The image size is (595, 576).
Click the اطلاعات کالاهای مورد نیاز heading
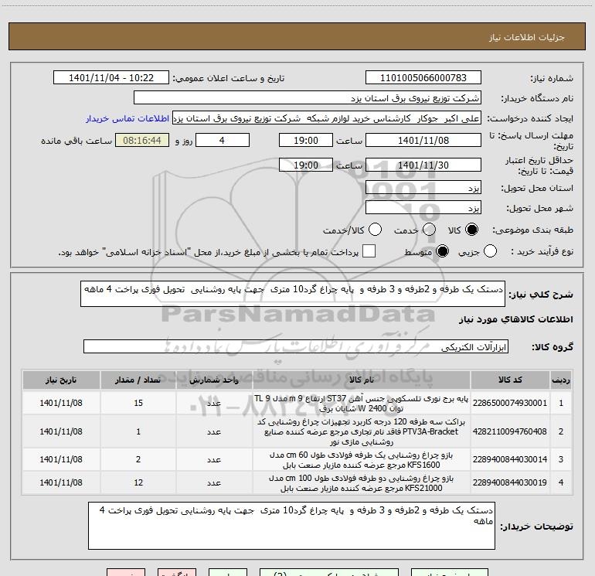coord(515,319)
